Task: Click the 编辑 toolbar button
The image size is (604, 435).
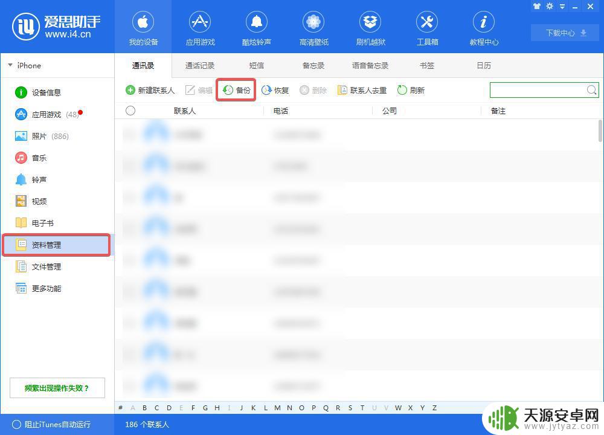Action: click(x=199, y=90)
